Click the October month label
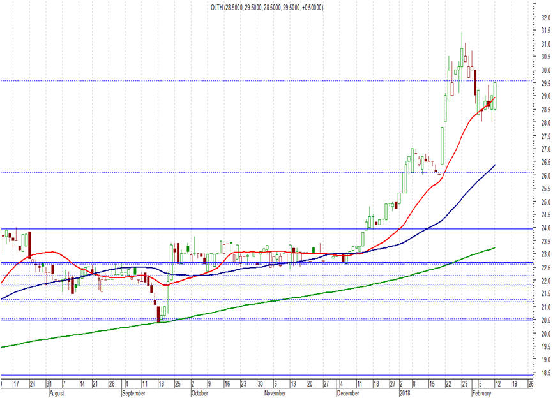 pyautogui.click(x=200, y=393)
